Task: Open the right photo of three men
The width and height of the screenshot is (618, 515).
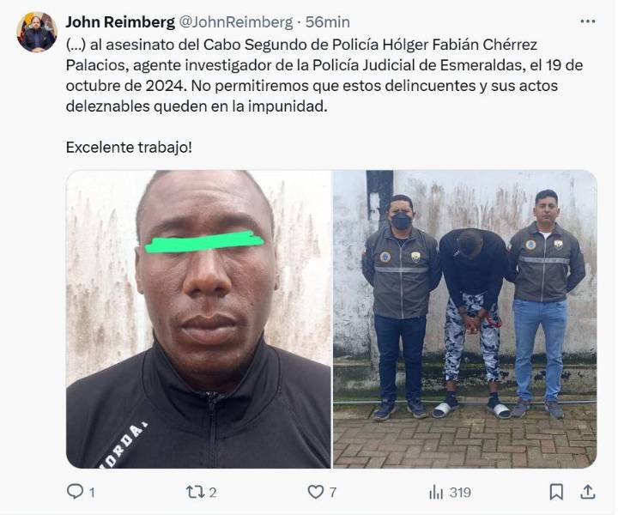Action: pos(465,319)
